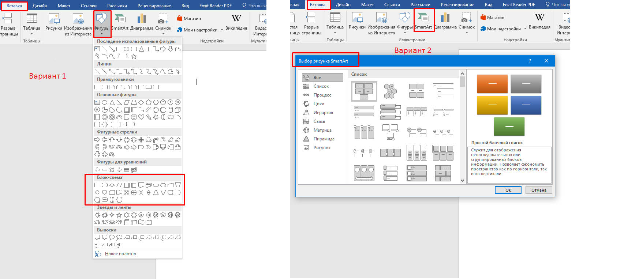Screen dimensions: 624x279
Task: Pick the 32-point star shape
Action: tap(178, 215)
